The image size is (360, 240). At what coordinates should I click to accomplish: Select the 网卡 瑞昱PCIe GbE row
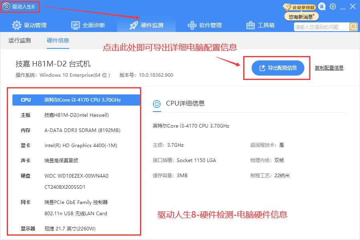pyautogui.click(x=76, y=202)
